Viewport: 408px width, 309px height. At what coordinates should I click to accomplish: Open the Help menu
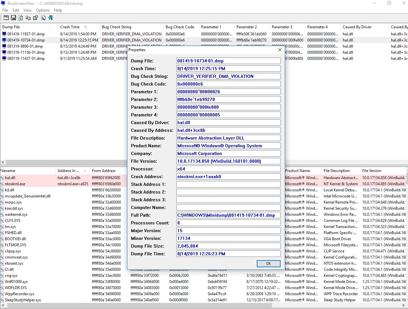58,10
